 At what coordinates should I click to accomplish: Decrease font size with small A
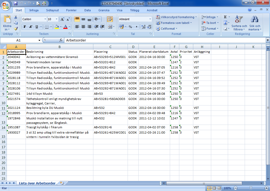point(68,19)
